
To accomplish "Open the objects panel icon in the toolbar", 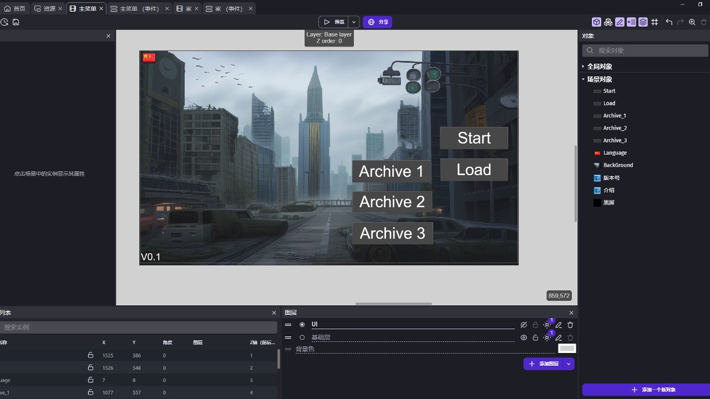I will pyautogui.click(x=596, y=22).
